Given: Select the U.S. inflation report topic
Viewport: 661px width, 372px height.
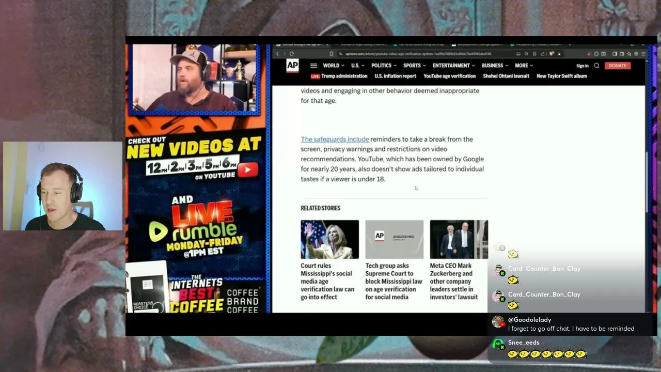Looking at the screenshot, I should 395,76.
